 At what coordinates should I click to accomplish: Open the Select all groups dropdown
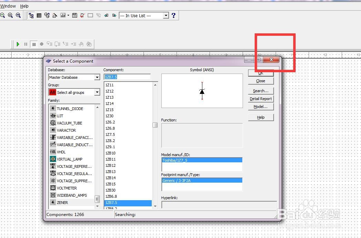tap(97, 93)
